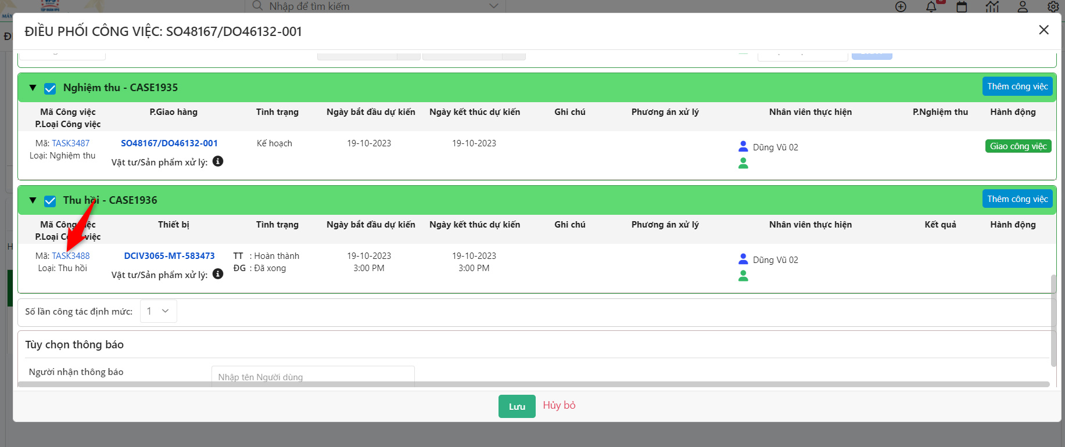
Task: Open task link TASK3488
Action: click(71, 256)
